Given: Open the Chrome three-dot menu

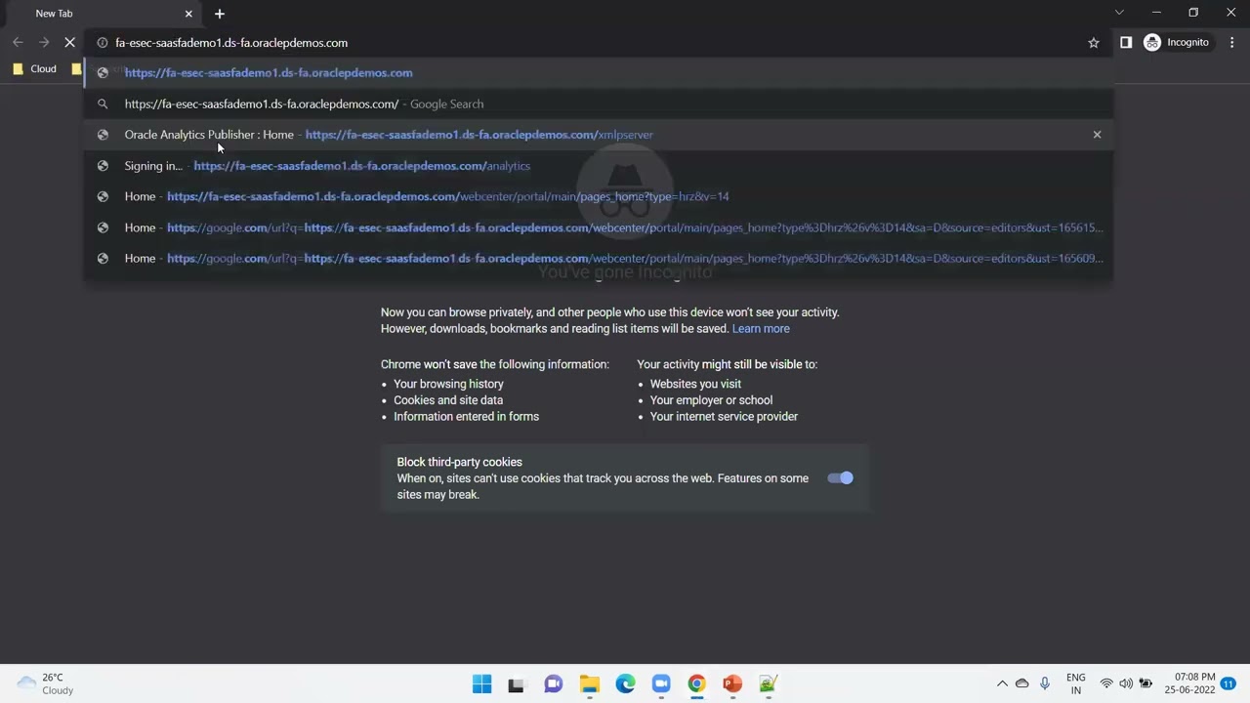Looking at the screenshot, I should (1232, 43).
